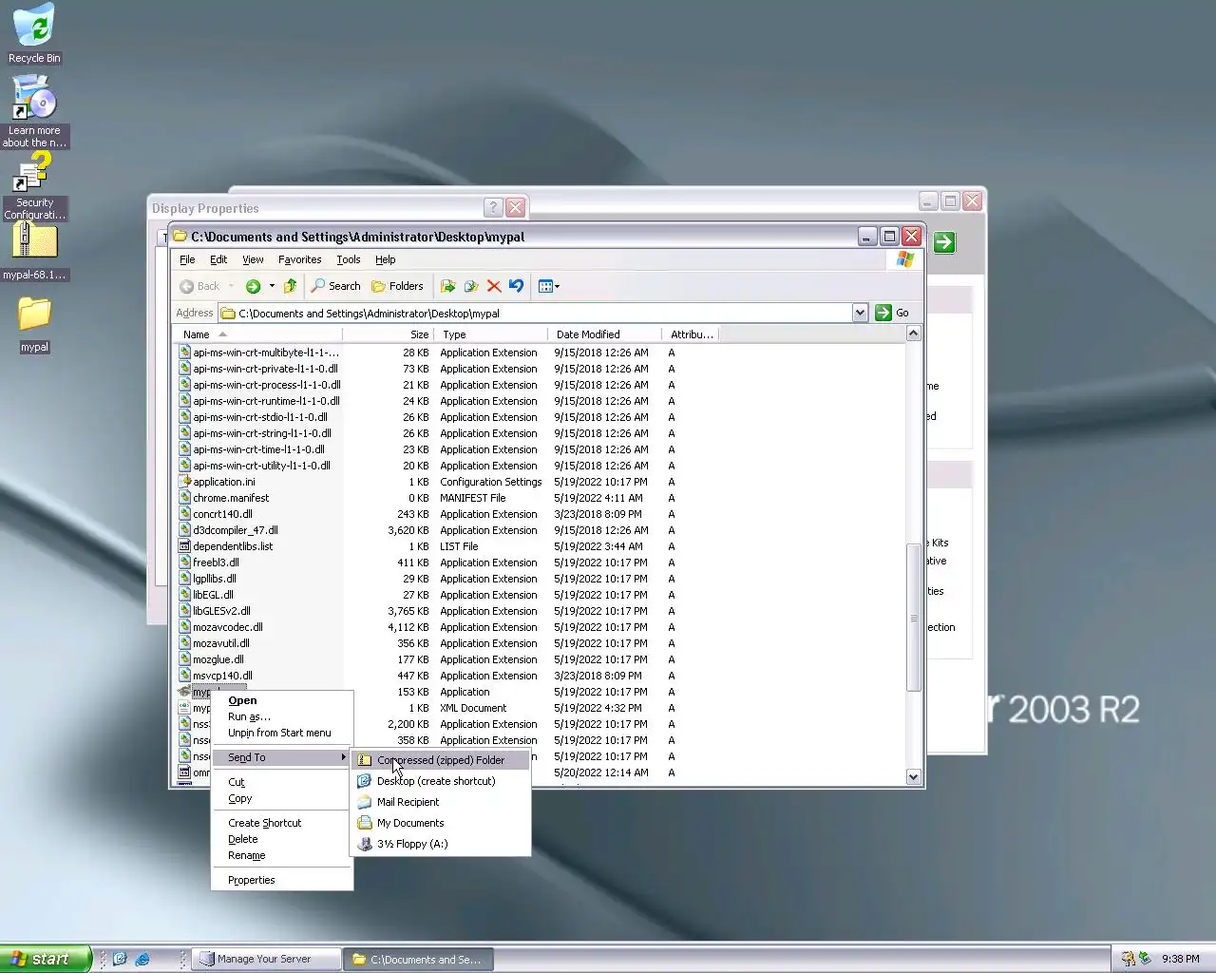This screenshot has height=973, width=1216.
Task: Sort files by the Name column header
Action: pos(257,334)
